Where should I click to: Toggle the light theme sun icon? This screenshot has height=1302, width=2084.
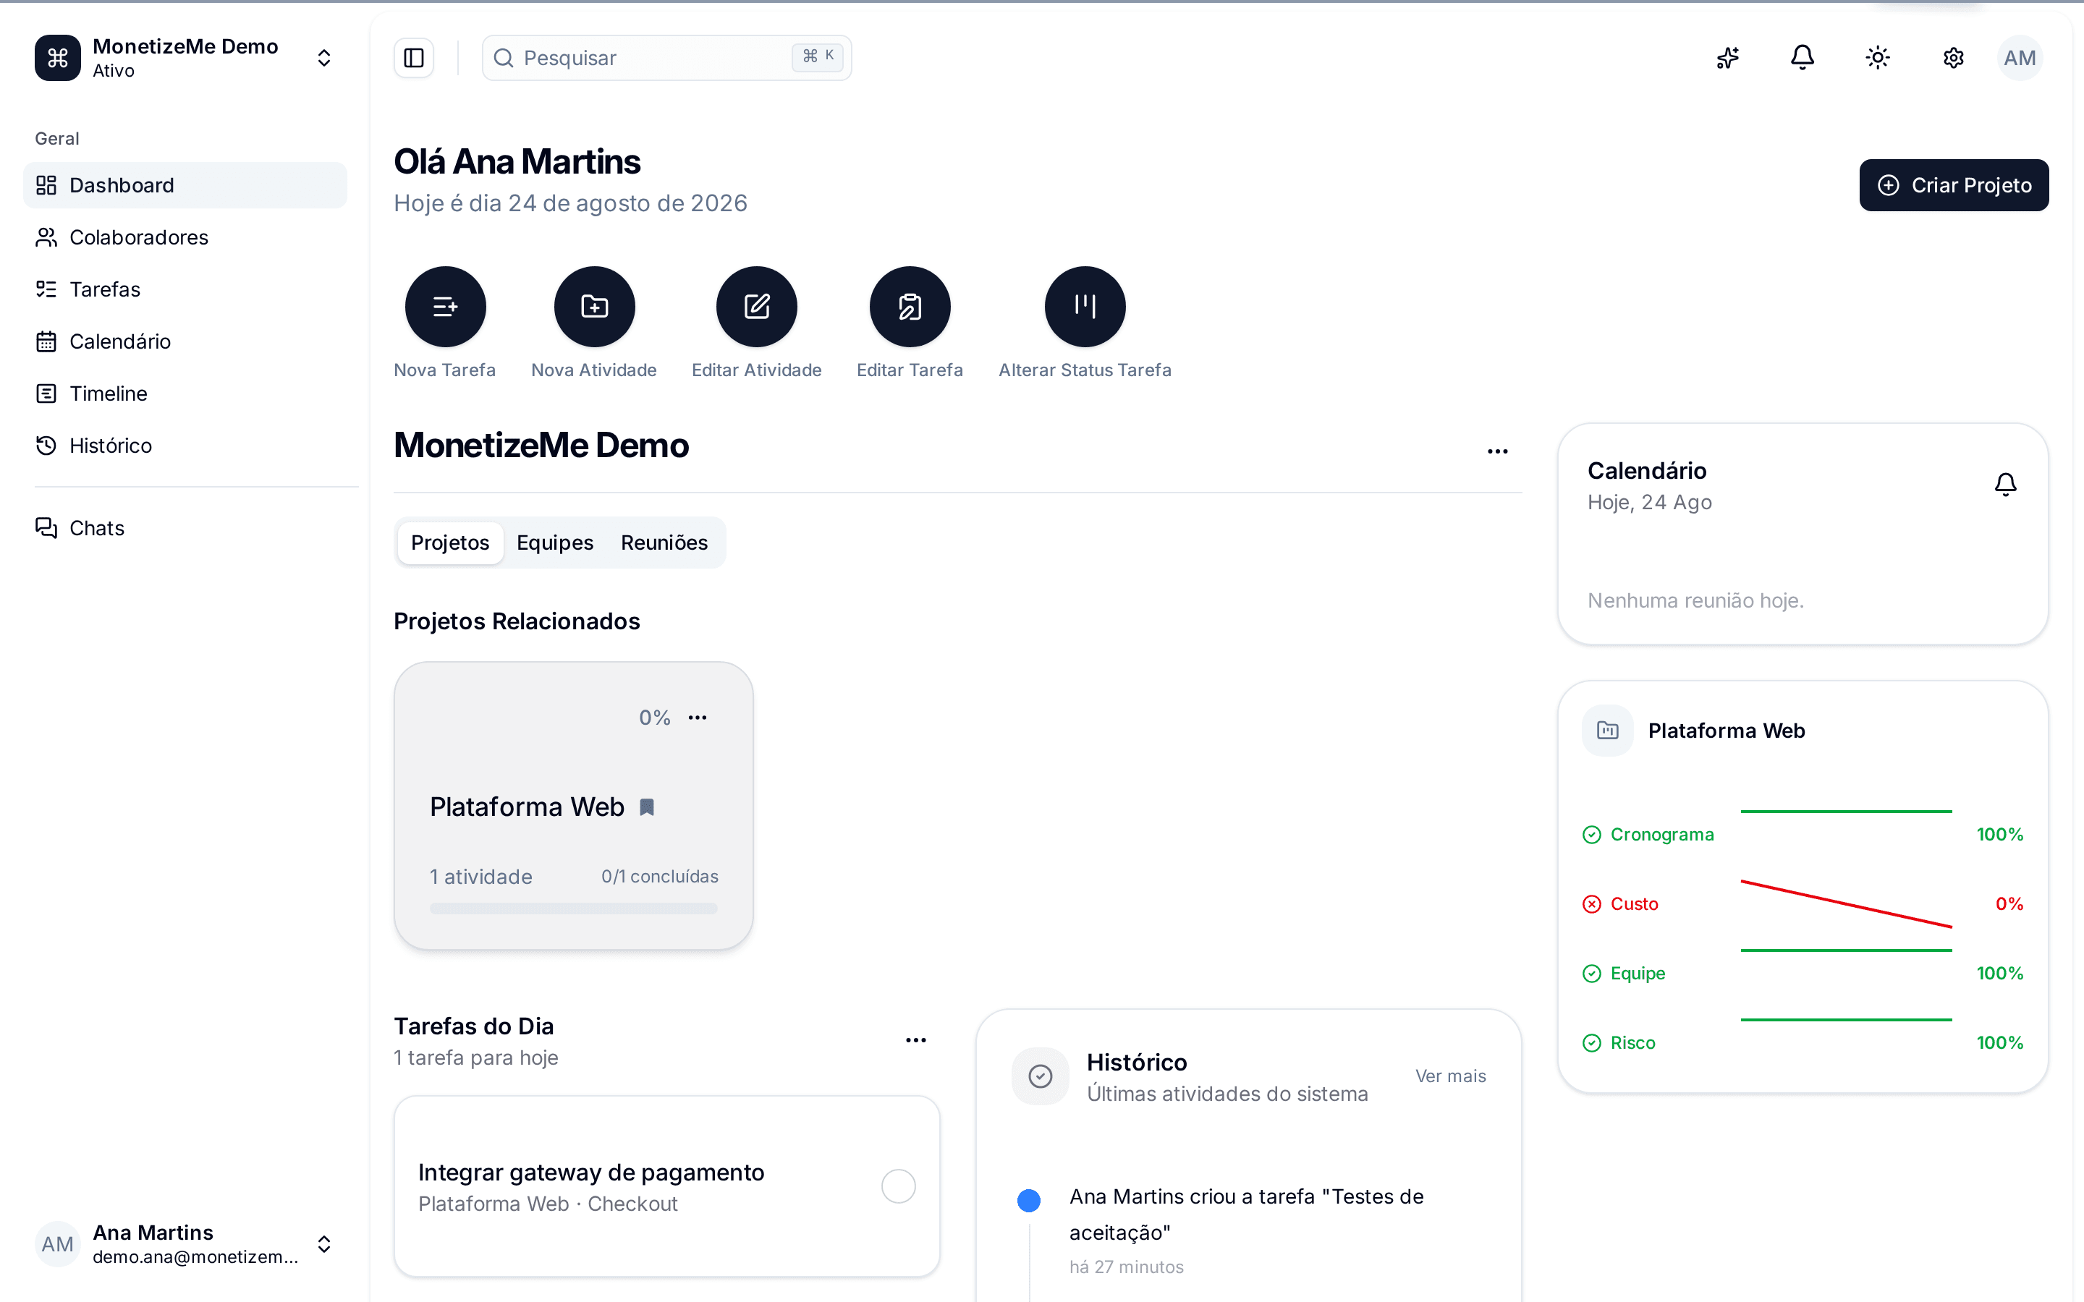click(1877, 58)
